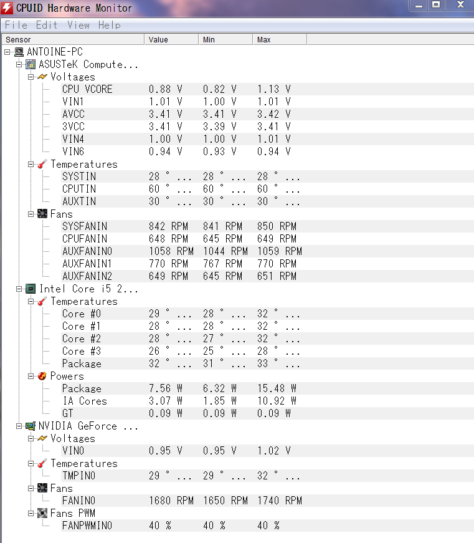Click the ANTOINE-PC computer icon
This screenshot has width=474, height=543.
pyautogui.click(x=19, y=52)
